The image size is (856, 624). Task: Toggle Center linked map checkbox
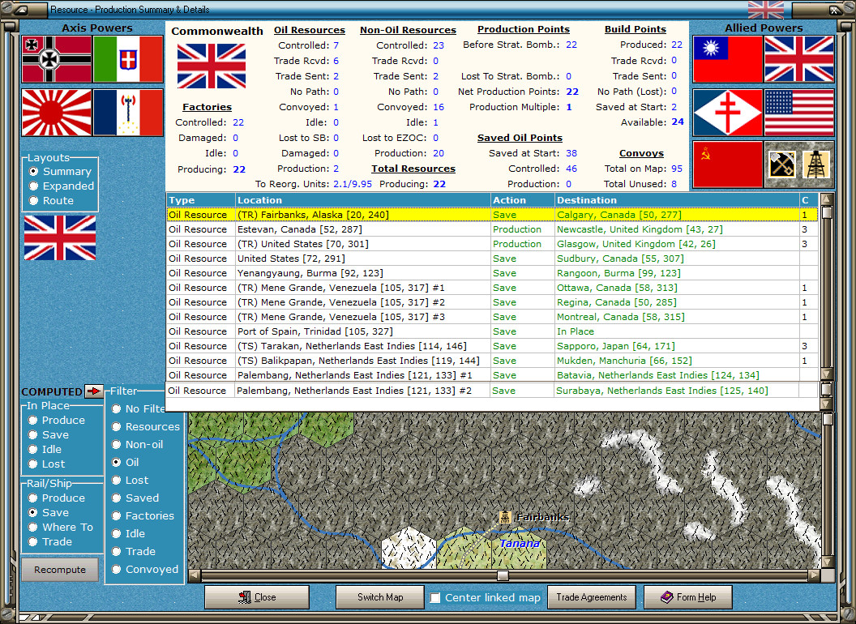coord(435,598)
